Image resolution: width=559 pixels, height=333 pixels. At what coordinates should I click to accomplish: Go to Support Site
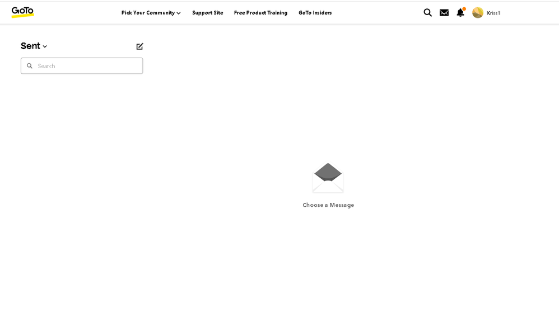pos(207,13)
